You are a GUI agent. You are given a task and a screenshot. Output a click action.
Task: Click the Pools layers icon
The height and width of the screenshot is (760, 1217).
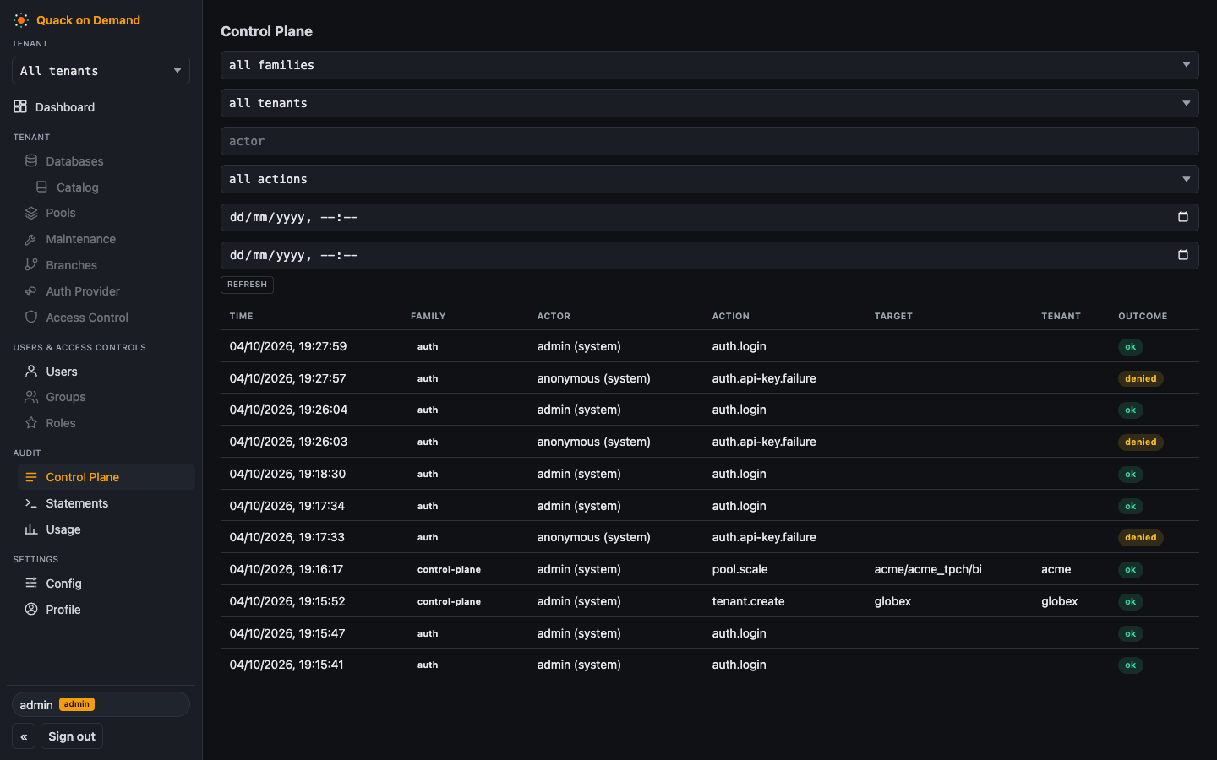point(31,213)
